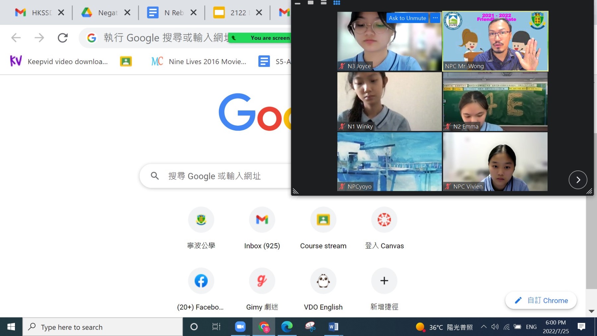Viewport: 597px width, 336px height.
Task: Select NPC Mr. Wong video thumbnail
Action: tap(495, 41)
